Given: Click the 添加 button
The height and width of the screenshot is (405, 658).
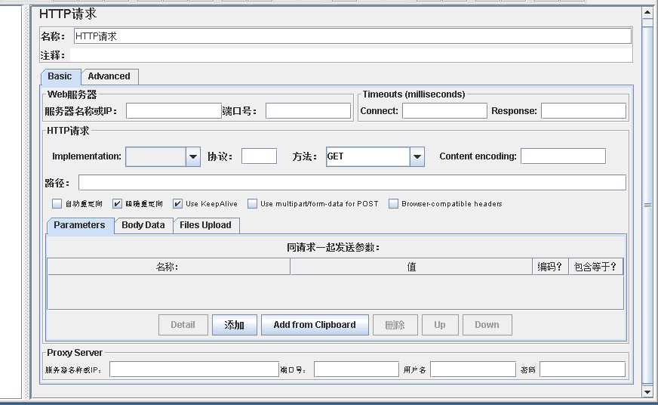Looking at the screenshot, I should (x=234, y=325).
